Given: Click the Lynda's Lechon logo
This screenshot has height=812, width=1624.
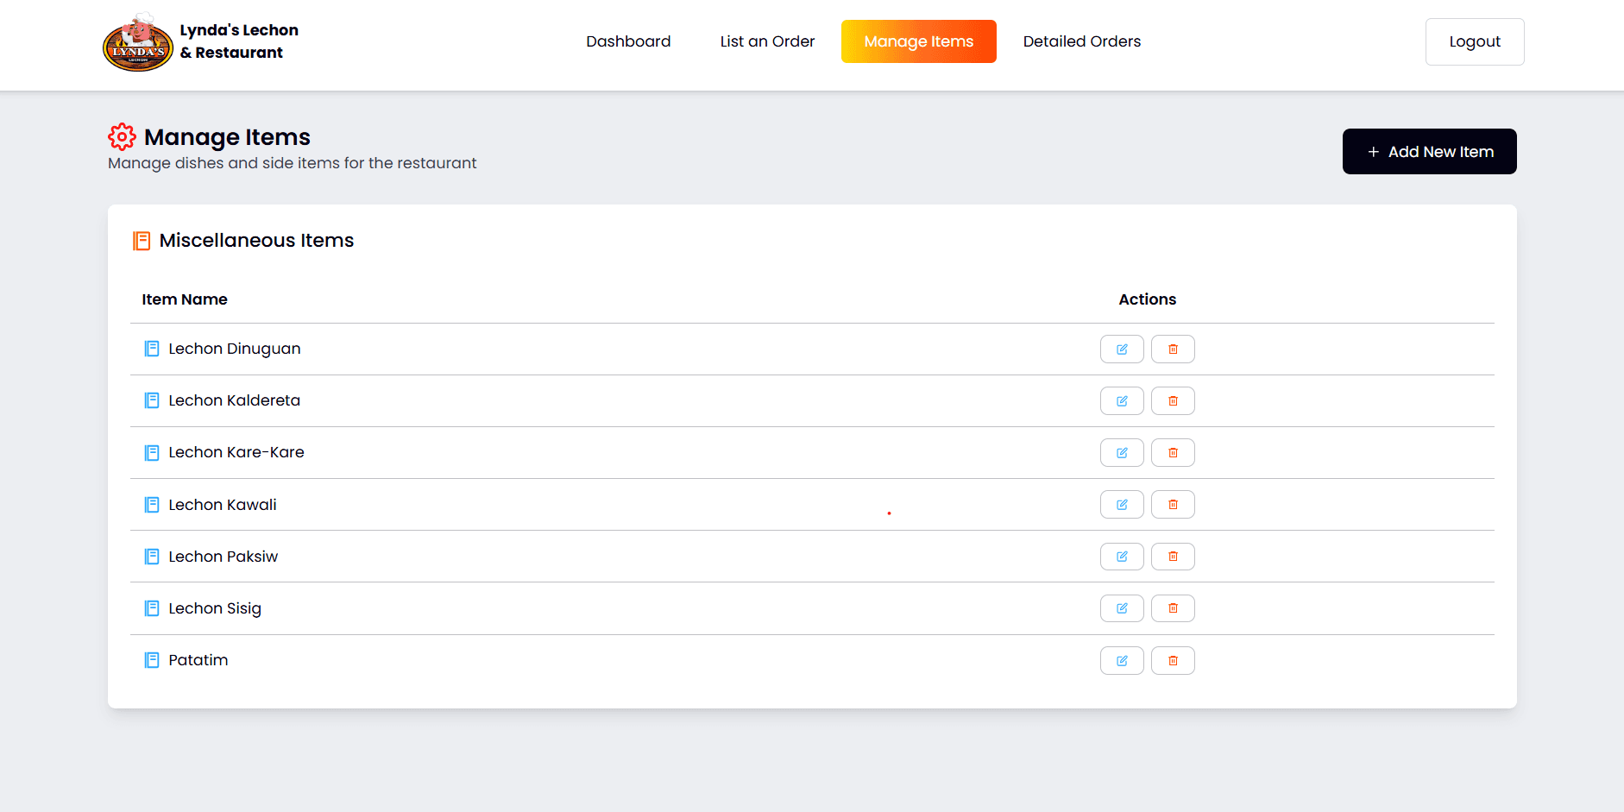Looking at the screenshot, I should click(x=137, y=42).
